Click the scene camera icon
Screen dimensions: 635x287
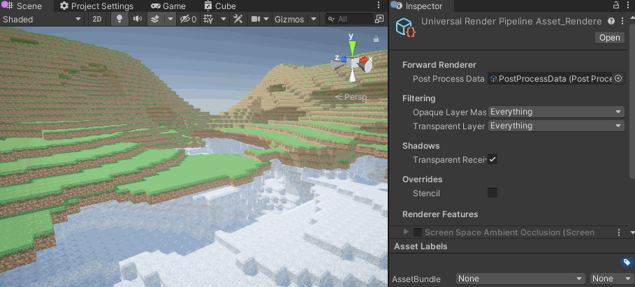pyautogui.click(x=256, y=19)
